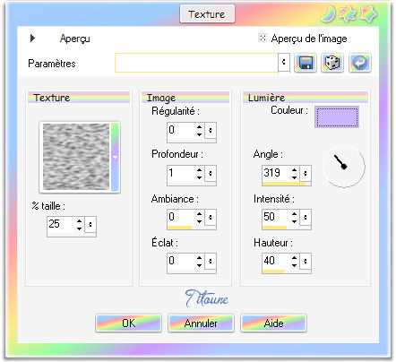The height and width of the screenshot is (362, 396).
Task: Open the texture selection dropdown
Action: coord(115,157)
